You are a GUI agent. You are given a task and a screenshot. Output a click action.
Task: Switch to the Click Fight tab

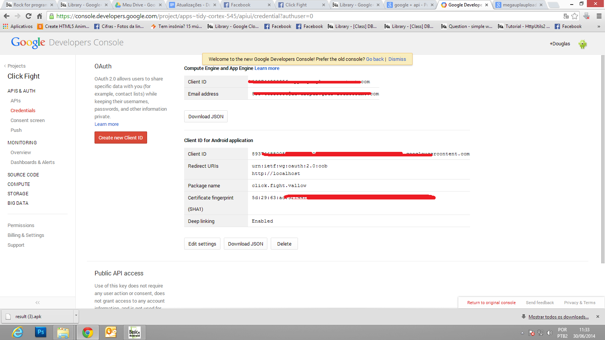(301, 5)
